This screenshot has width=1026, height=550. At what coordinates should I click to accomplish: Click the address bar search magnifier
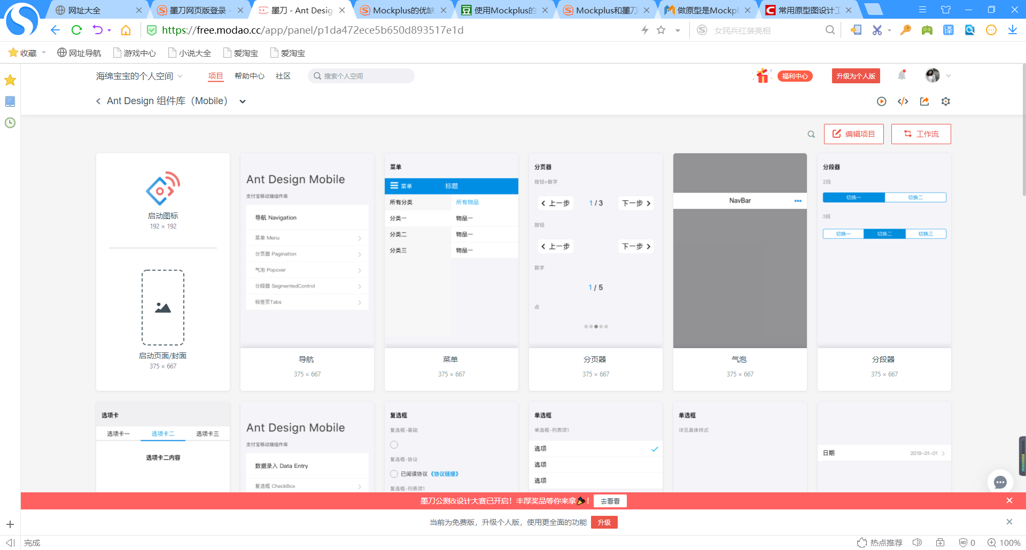pos(830,30)
